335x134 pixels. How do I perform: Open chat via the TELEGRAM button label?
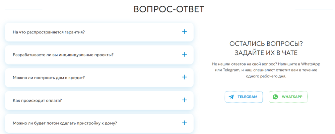coord(248,97)
